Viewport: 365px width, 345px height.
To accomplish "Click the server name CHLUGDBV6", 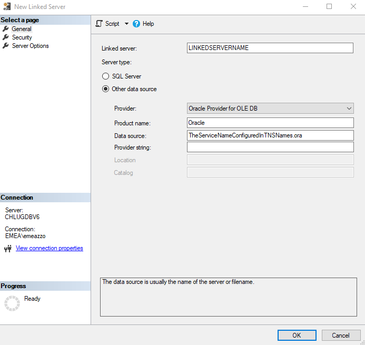I will (22, 217).
